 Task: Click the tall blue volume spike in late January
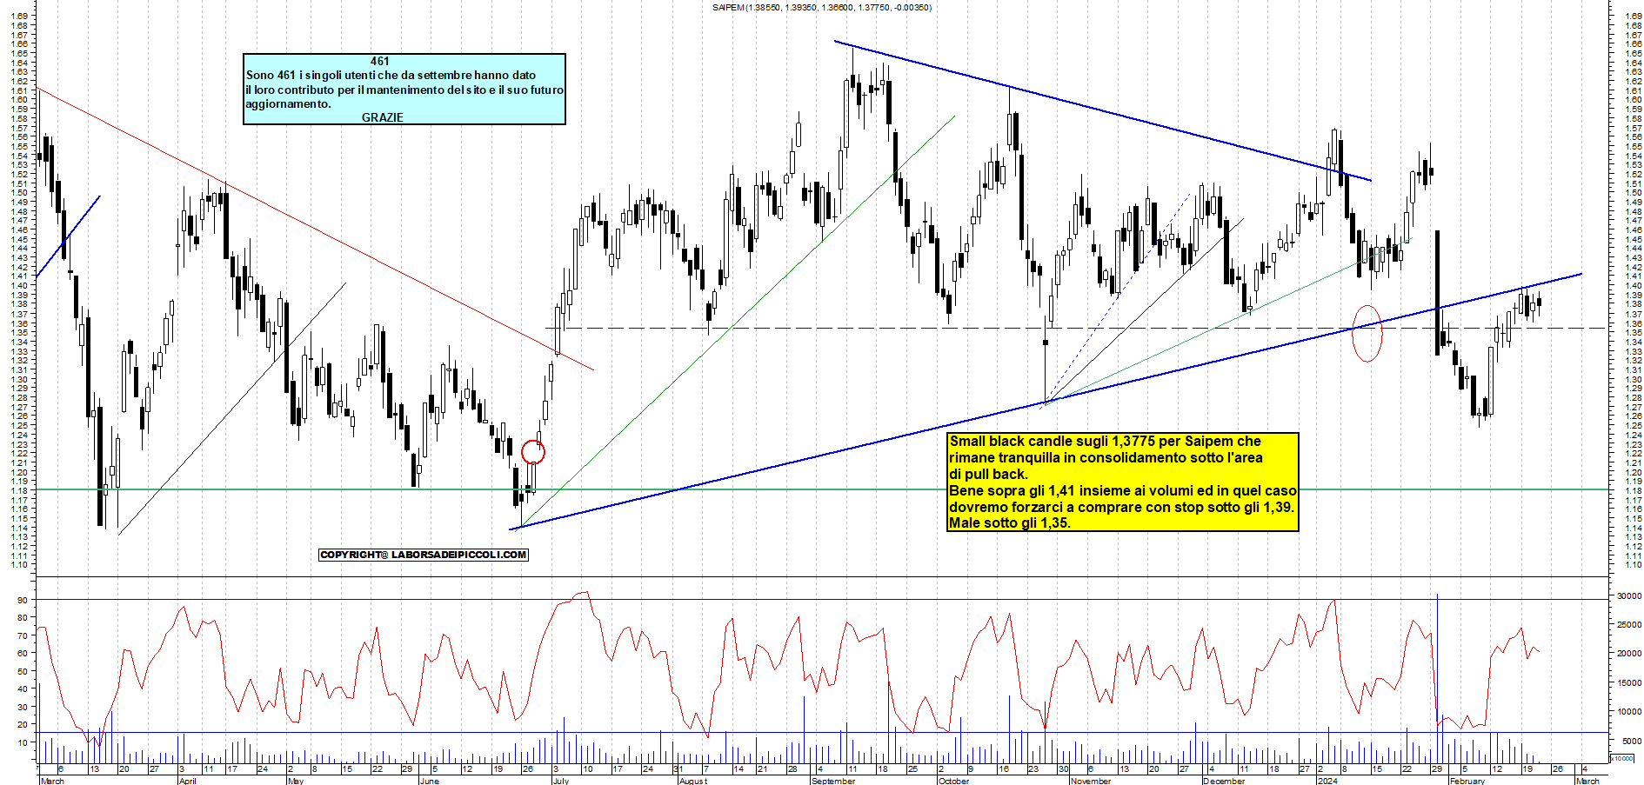click(x=1437, y=678)
